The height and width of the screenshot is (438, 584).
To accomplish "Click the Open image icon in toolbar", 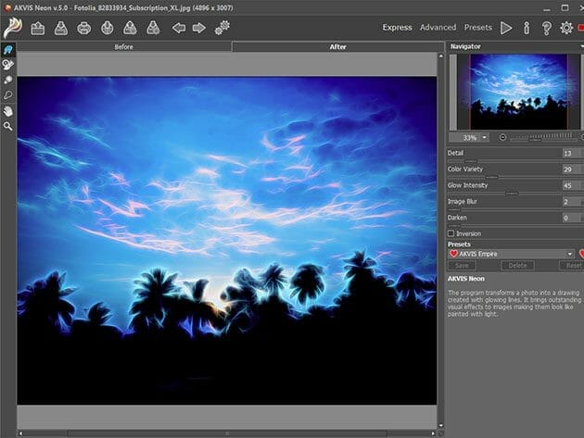I will coord(38,28).
